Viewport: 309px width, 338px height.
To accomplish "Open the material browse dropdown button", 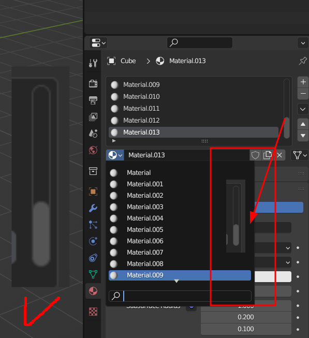I will (115, 155).
